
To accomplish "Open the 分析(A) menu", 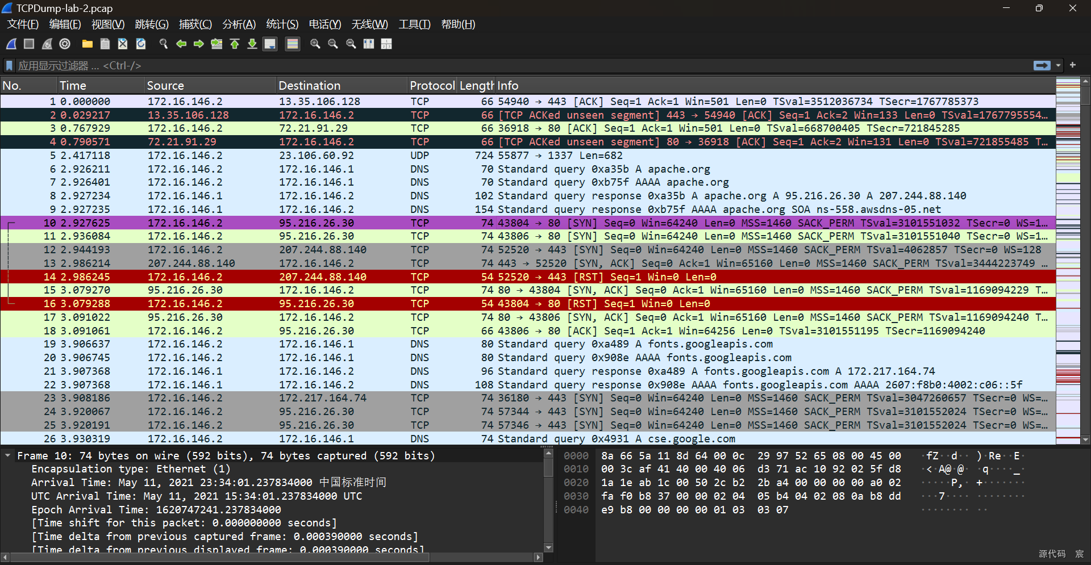I will coord(239,24).
